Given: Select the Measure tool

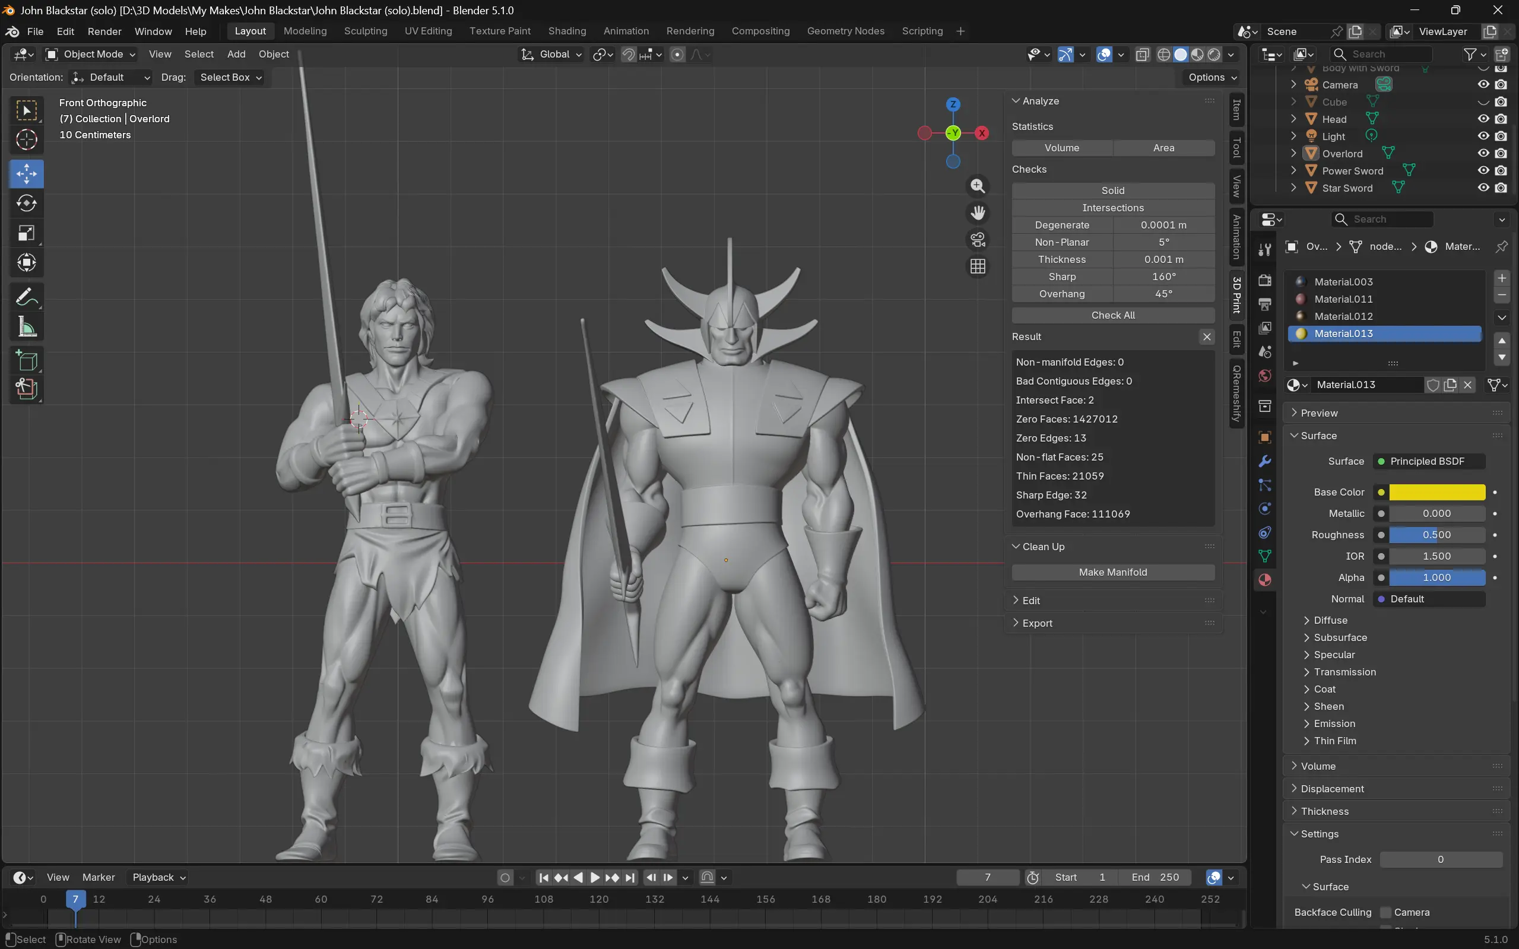Looking at the screenshot, I should [26, 326].
